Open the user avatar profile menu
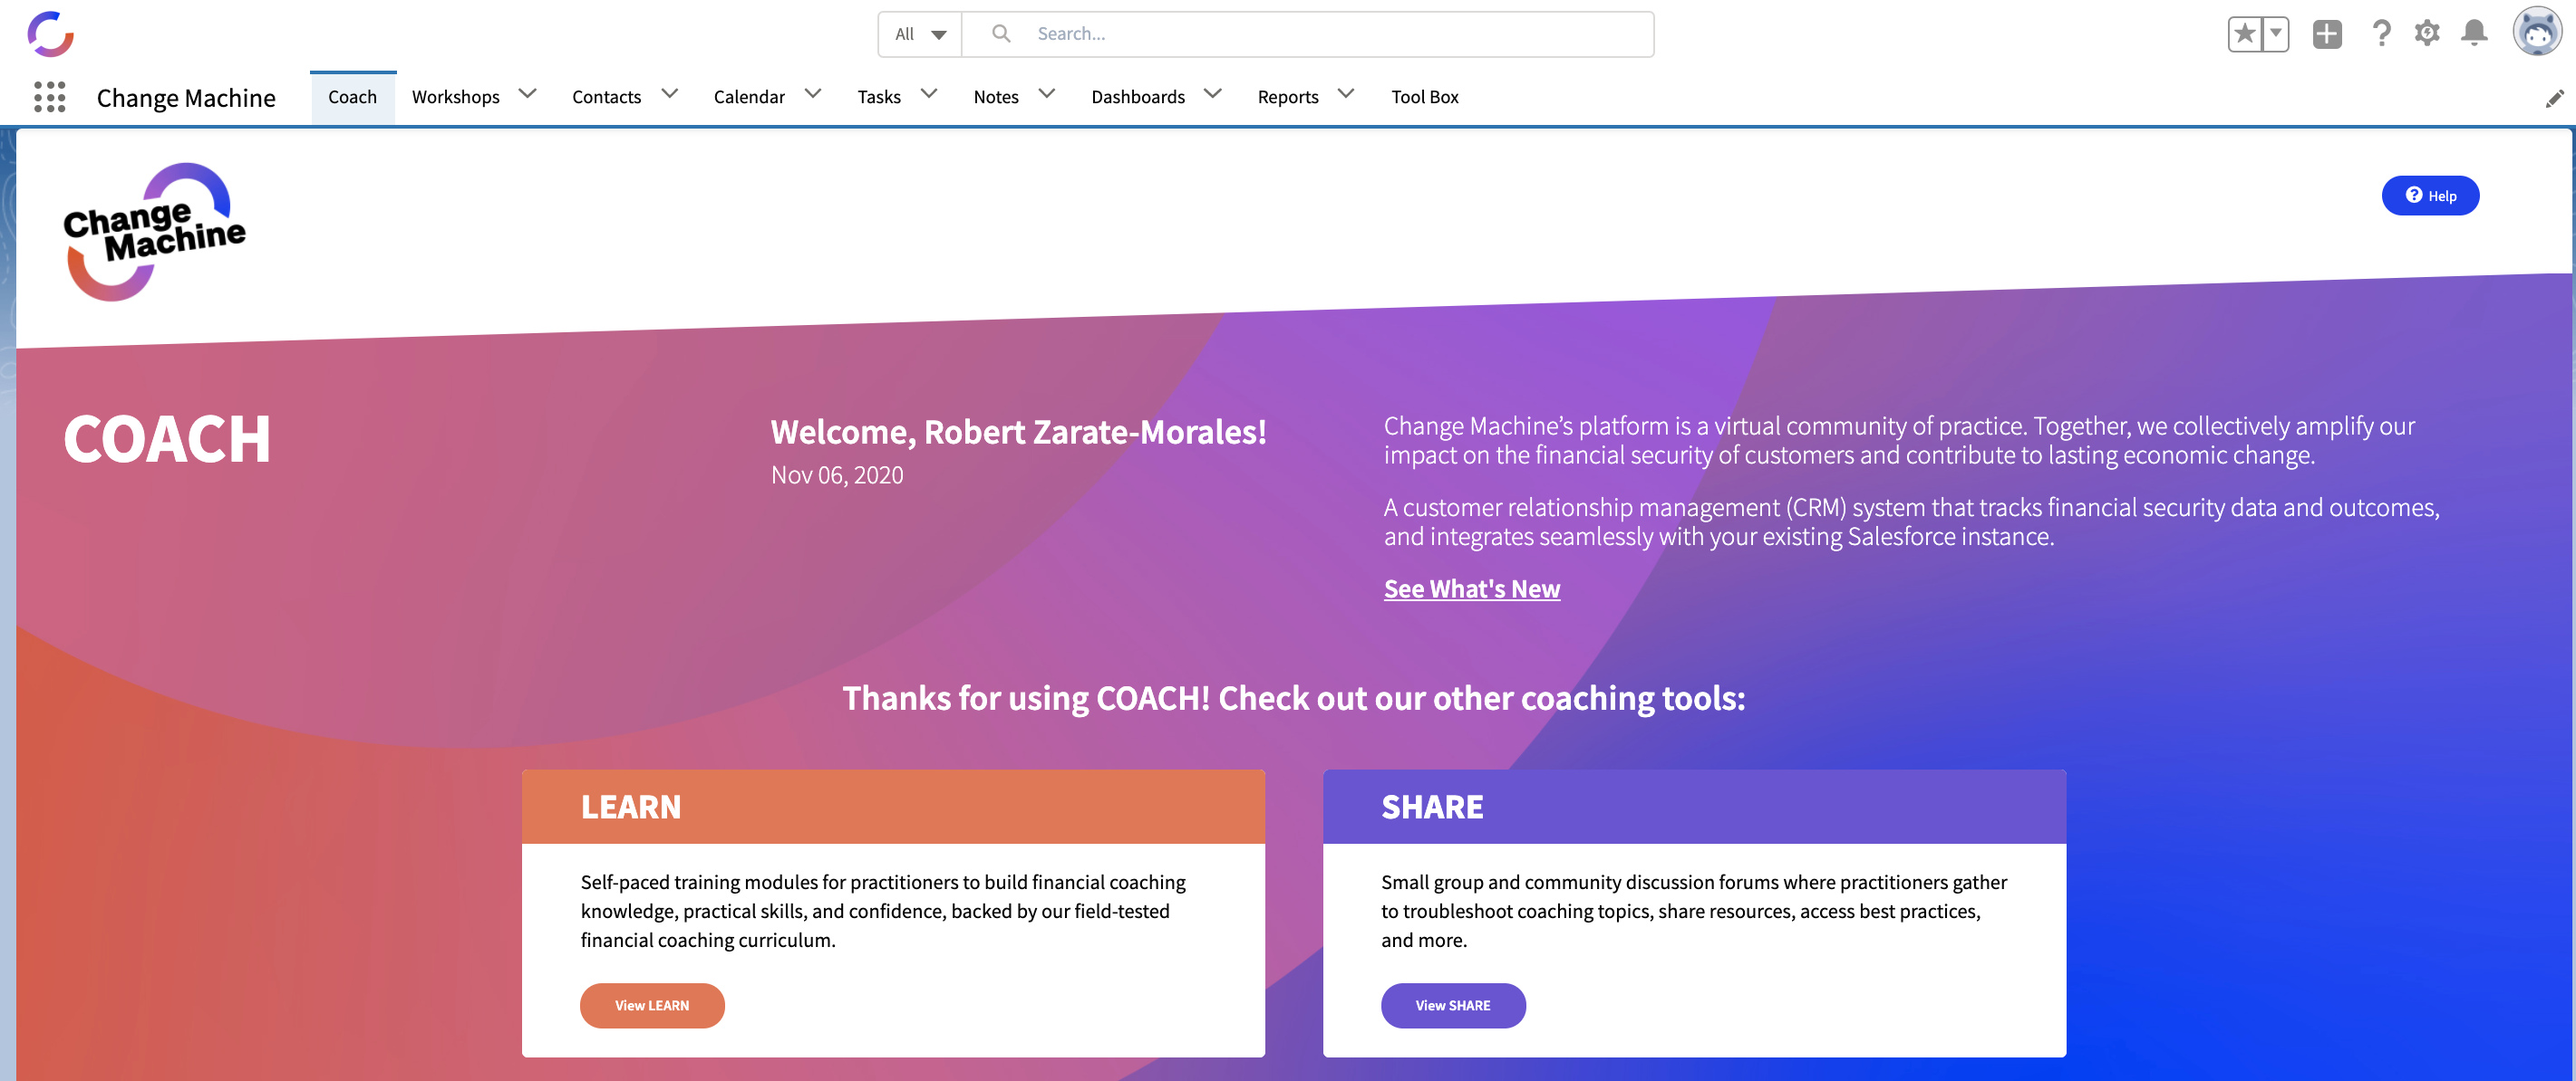This screenshot has height=1081, width=2576. [2537, 32]
